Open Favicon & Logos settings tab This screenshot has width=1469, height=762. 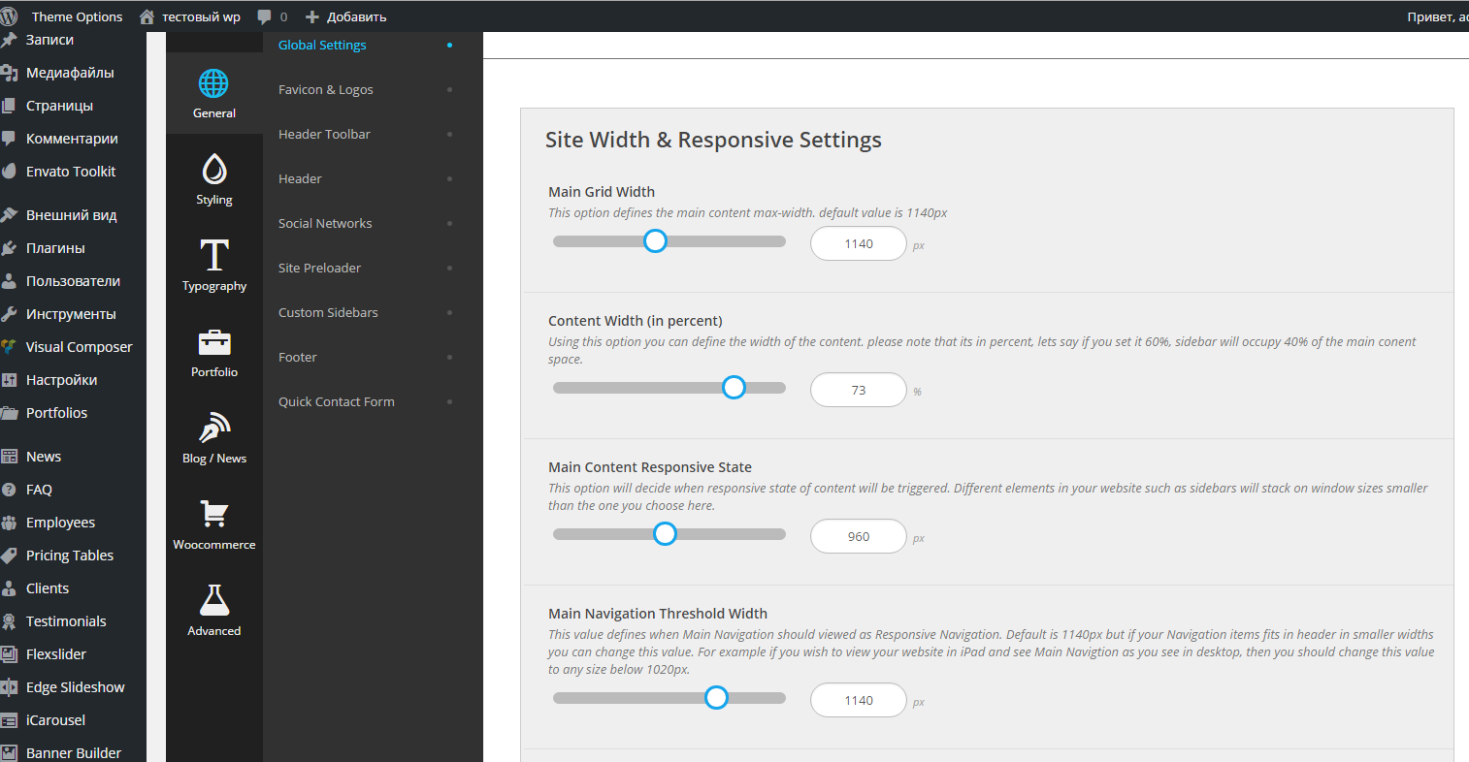[x=326, y=89]
